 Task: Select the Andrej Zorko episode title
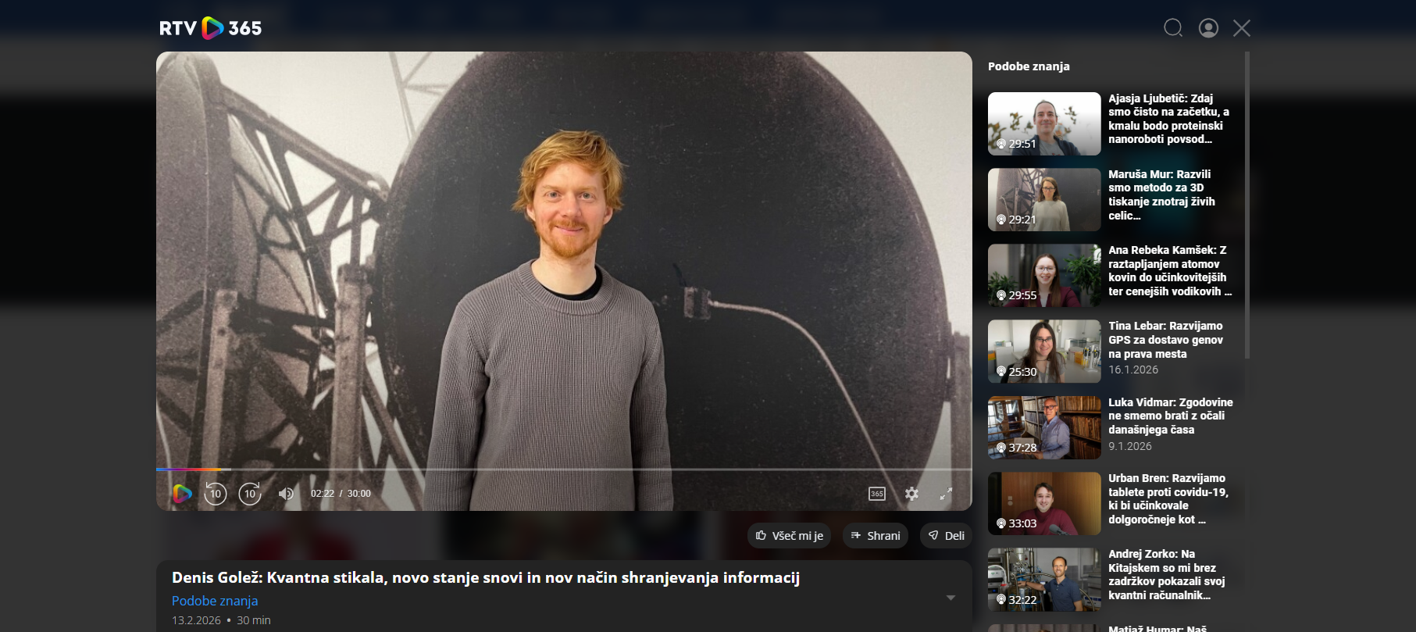pos(1166,574)
